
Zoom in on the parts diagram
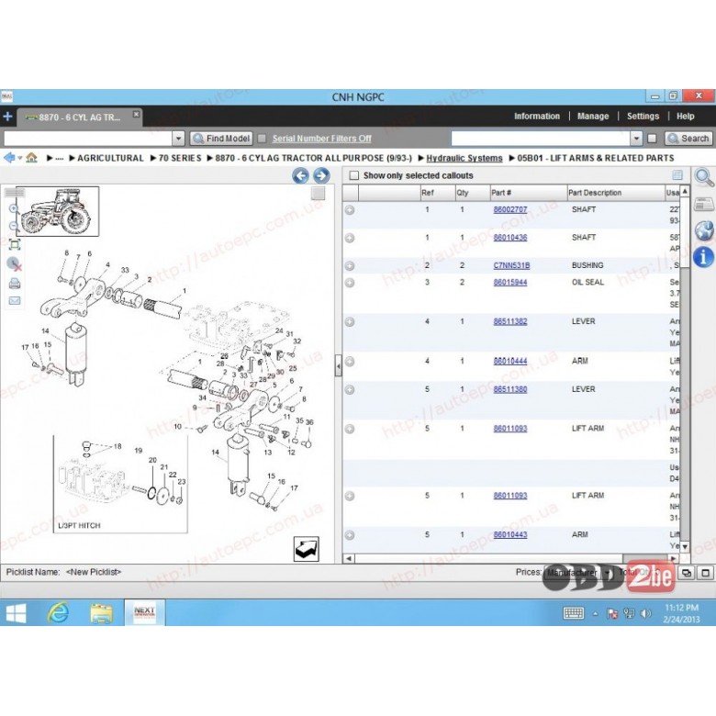tap(14, 209)
